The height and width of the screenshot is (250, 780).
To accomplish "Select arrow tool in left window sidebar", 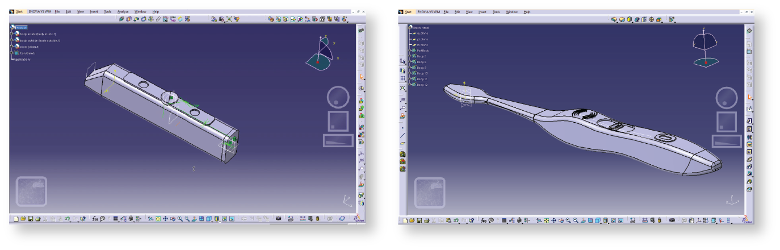I will pos(362,77).
